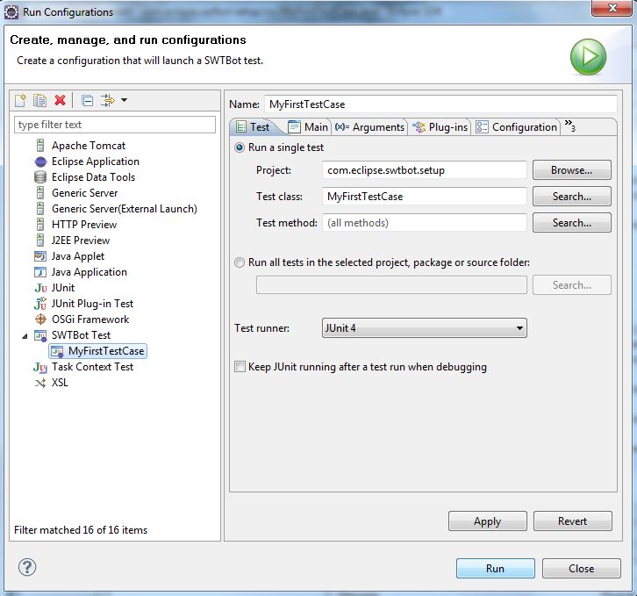Click the Apply button
The width and height of the screenshot is (637, 596).
coord(488,521)
